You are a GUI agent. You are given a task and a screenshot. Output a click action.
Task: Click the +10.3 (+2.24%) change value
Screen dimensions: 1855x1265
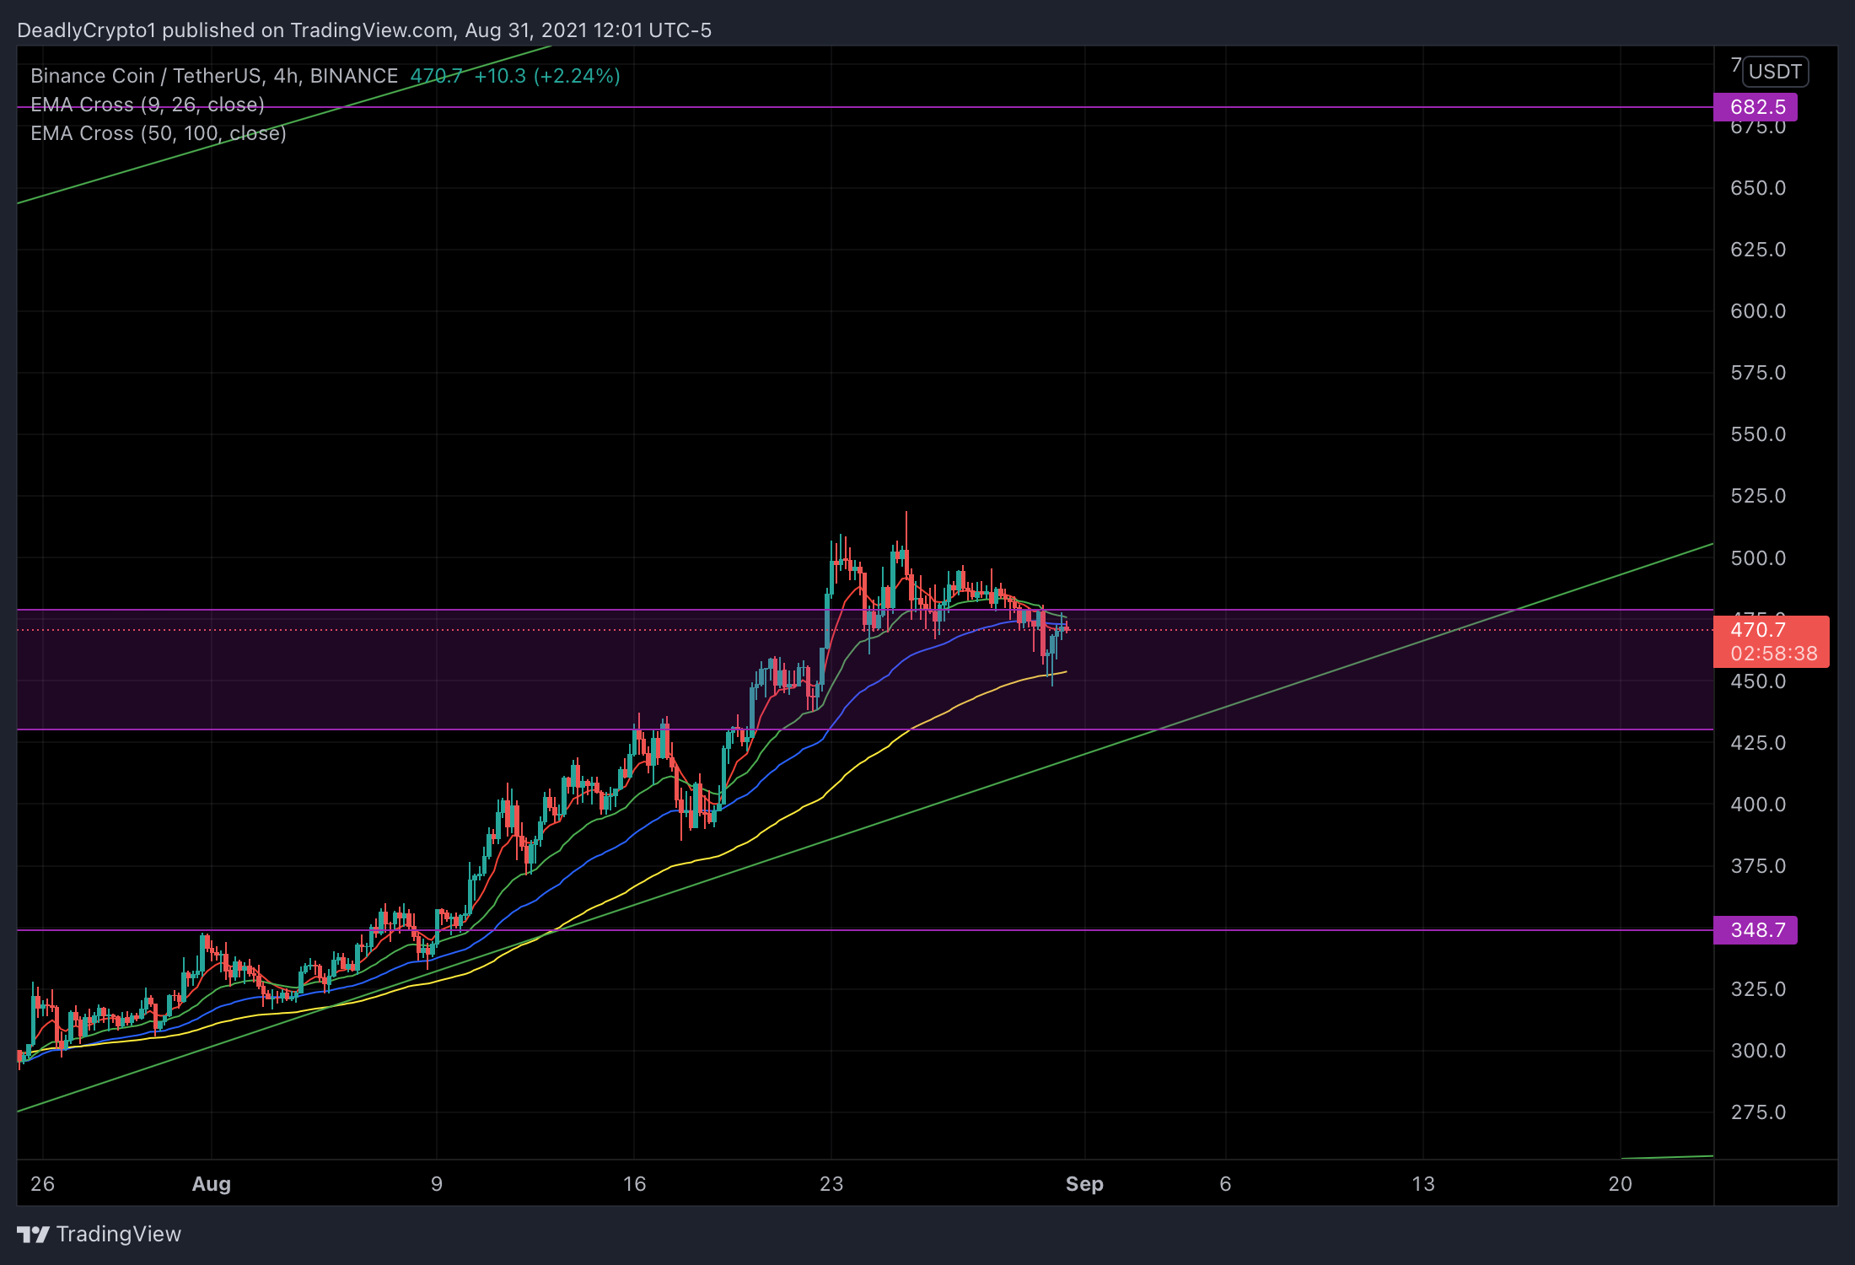547,76
